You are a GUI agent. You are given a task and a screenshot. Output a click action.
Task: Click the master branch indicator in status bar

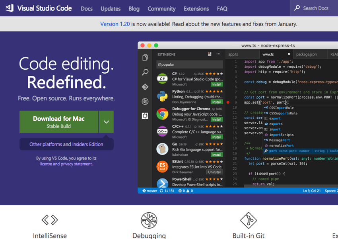(x=150, y=191)
